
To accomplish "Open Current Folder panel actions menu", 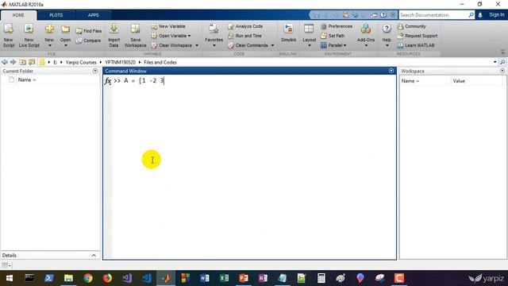I will [95, 71].
